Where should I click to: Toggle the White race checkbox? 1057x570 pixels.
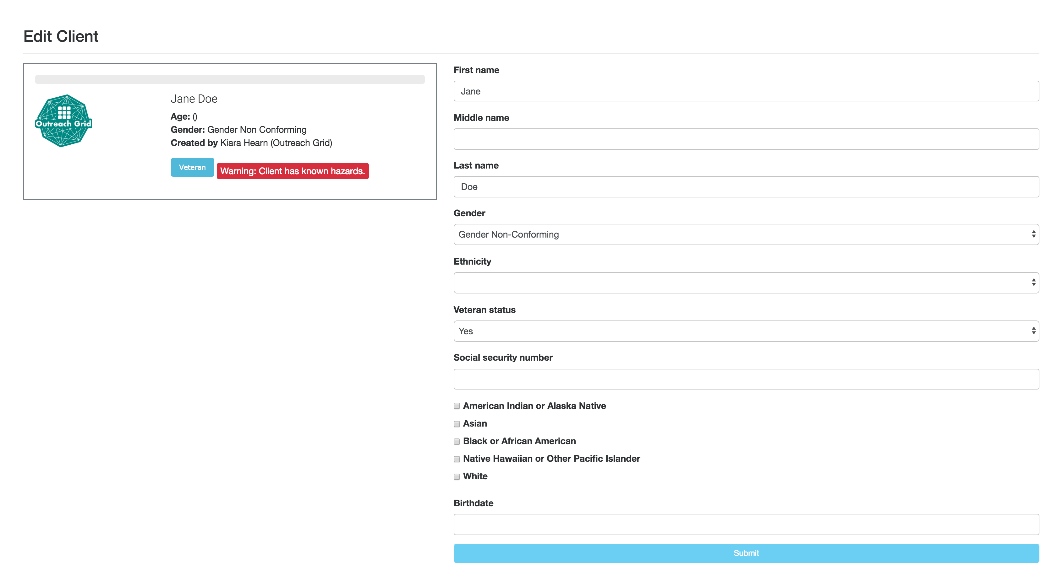[x=457, y=476]
